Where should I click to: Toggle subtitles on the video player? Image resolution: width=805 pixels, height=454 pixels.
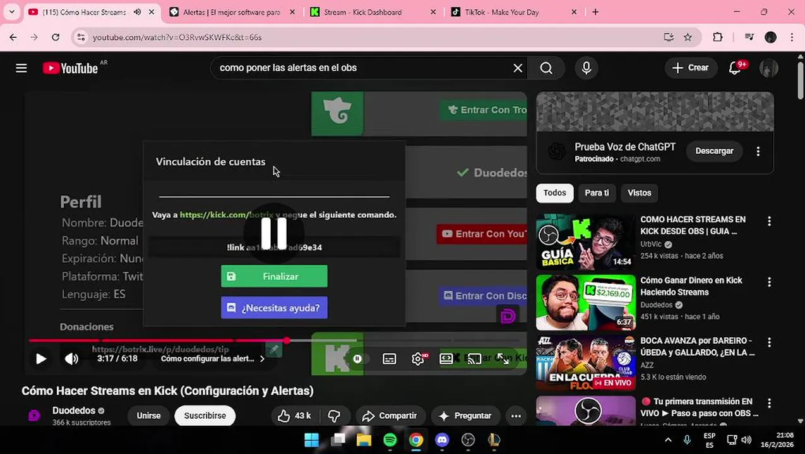390,359
